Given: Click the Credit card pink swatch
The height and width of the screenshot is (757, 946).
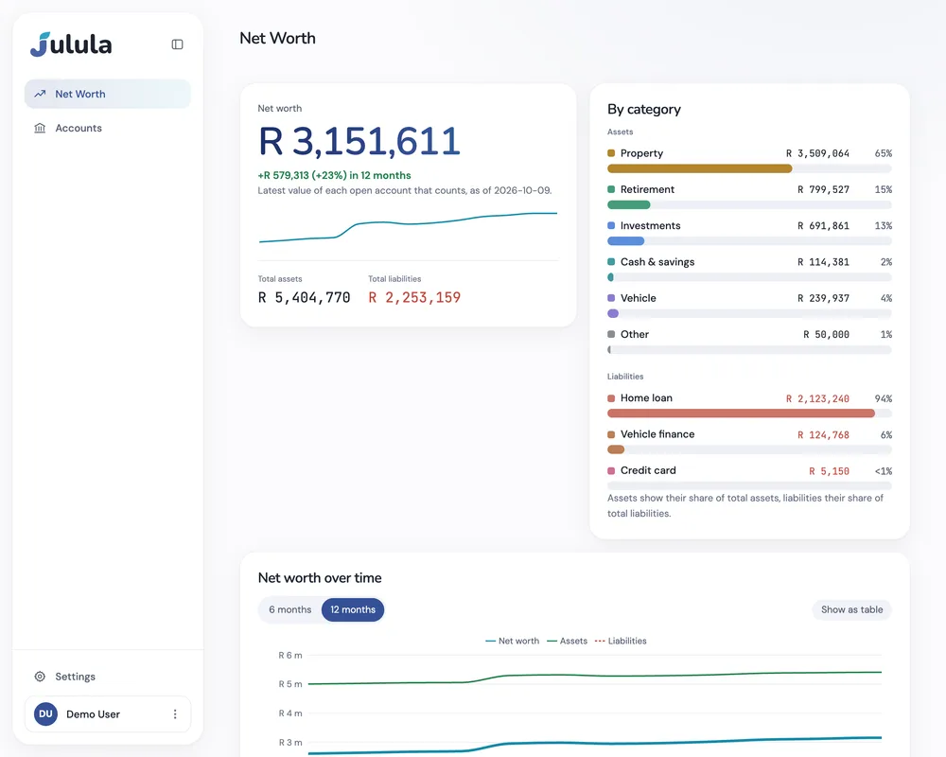Looking at the screenshot, I should [x=611, y=471].
